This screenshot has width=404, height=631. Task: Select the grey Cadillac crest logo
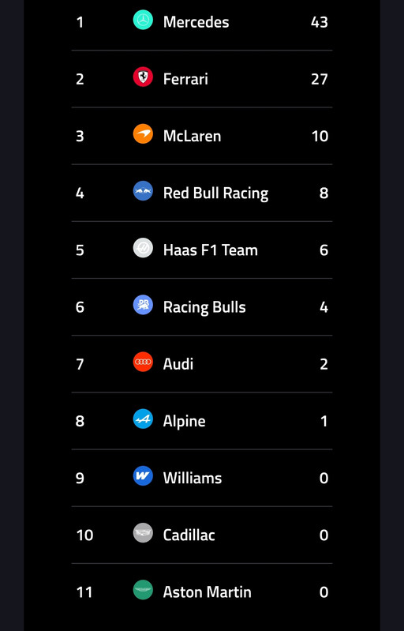point(143,533)
